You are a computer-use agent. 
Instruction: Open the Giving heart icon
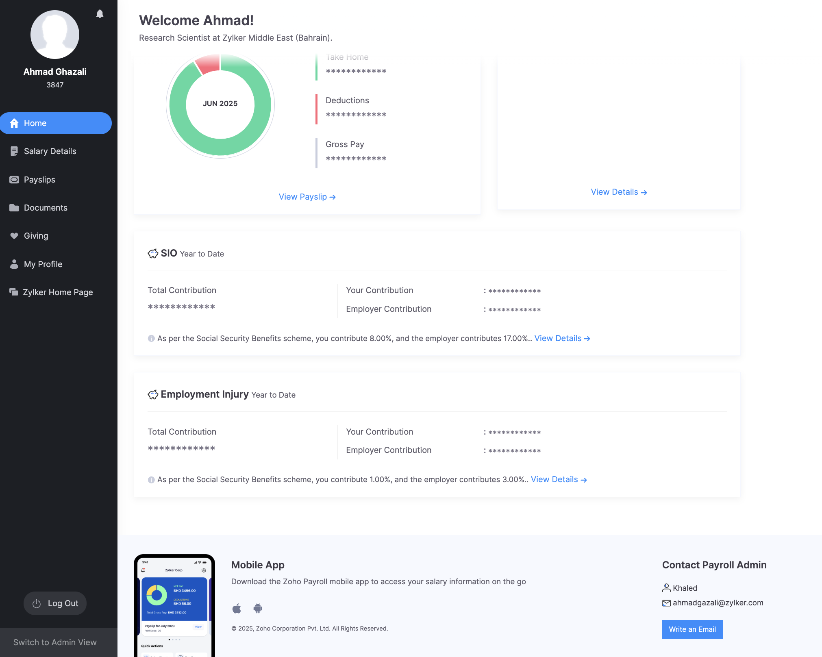(15, 236)
